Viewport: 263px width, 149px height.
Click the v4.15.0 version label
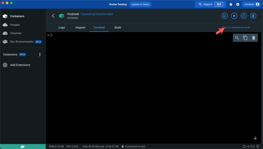point(251,146)
